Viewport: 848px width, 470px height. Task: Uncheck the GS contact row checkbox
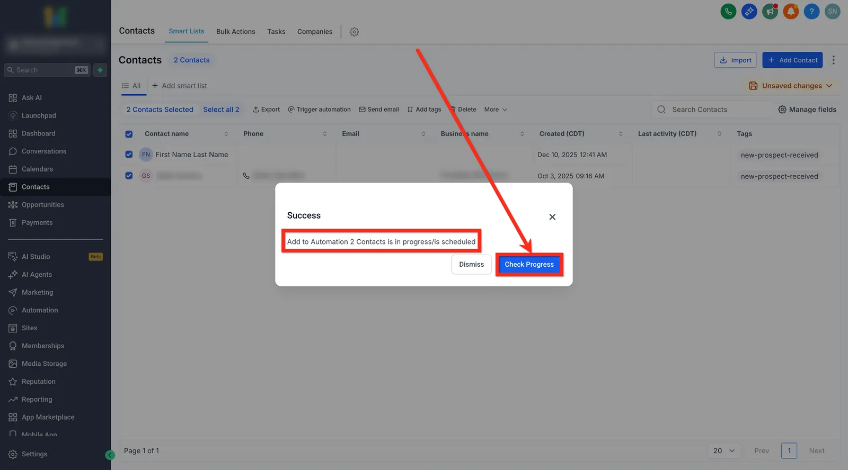[x=129, y=176]
